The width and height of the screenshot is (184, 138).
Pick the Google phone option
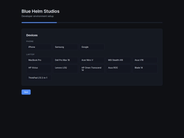click(92, 47)
